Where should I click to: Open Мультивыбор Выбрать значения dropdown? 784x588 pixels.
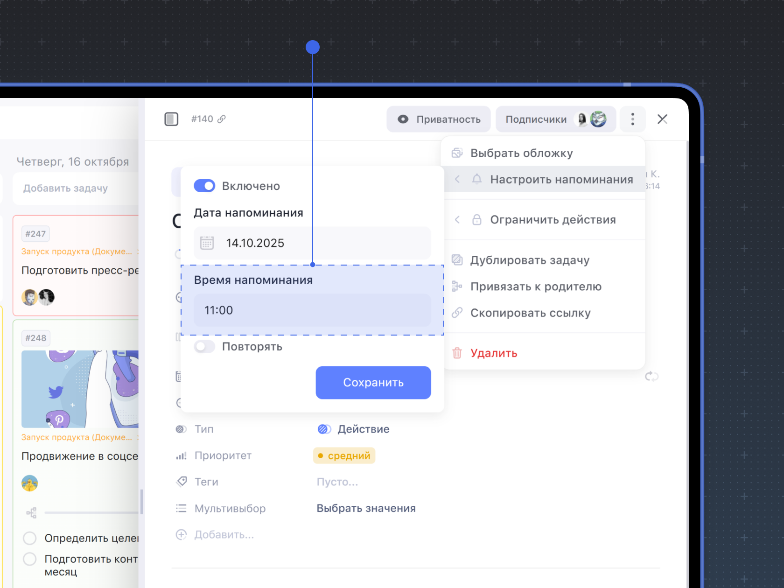[x=366, y=509]
